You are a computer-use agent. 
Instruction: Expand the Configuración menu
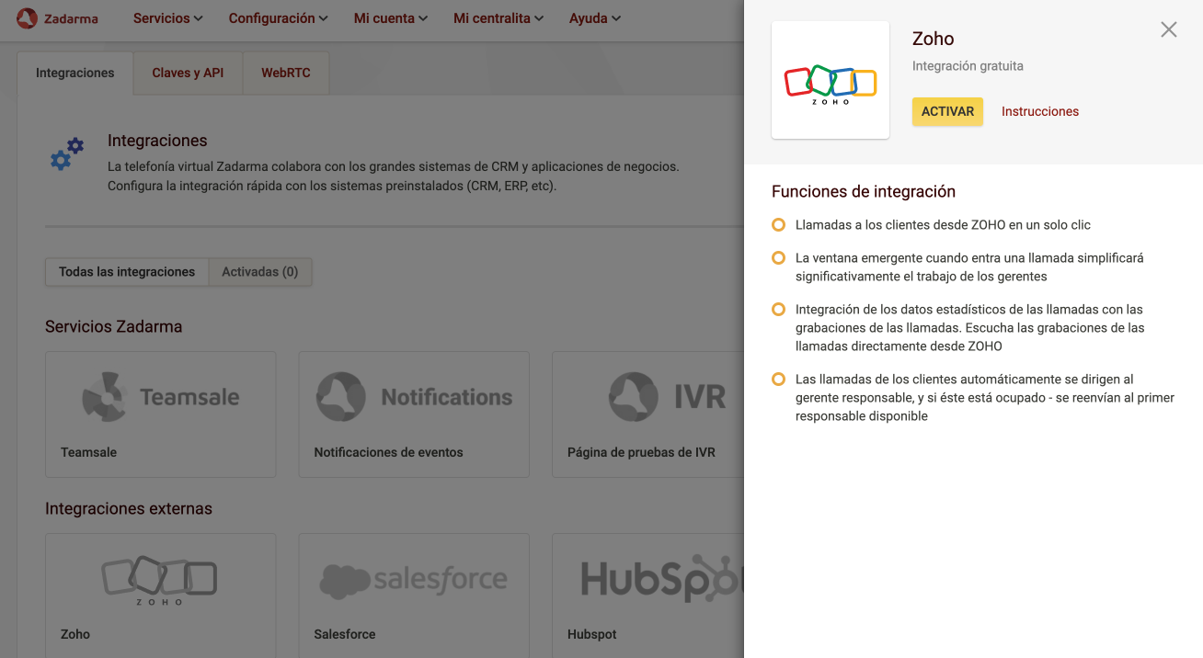pyautogui.click(x=279, y=18)
